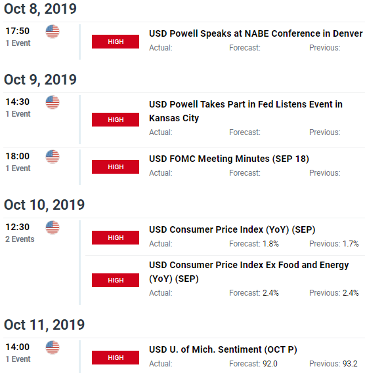The height and width of the screenshot is (373, 365).
Task: Expand the 17:50 time slot with 1 Event
Action: point(18,37)
